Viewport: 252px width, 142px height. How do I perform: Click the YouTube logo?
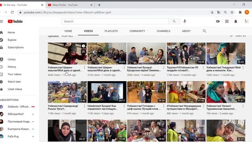(x=15, y=21)
